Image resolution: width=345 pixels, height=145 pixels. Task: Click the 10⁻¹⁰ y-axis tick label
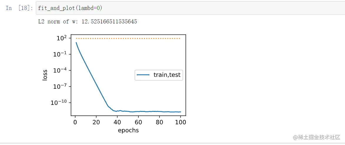coord(59,103)
